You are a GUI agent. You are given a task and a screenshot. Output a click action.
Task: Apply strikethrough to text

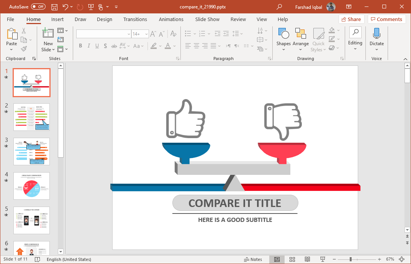114,46
